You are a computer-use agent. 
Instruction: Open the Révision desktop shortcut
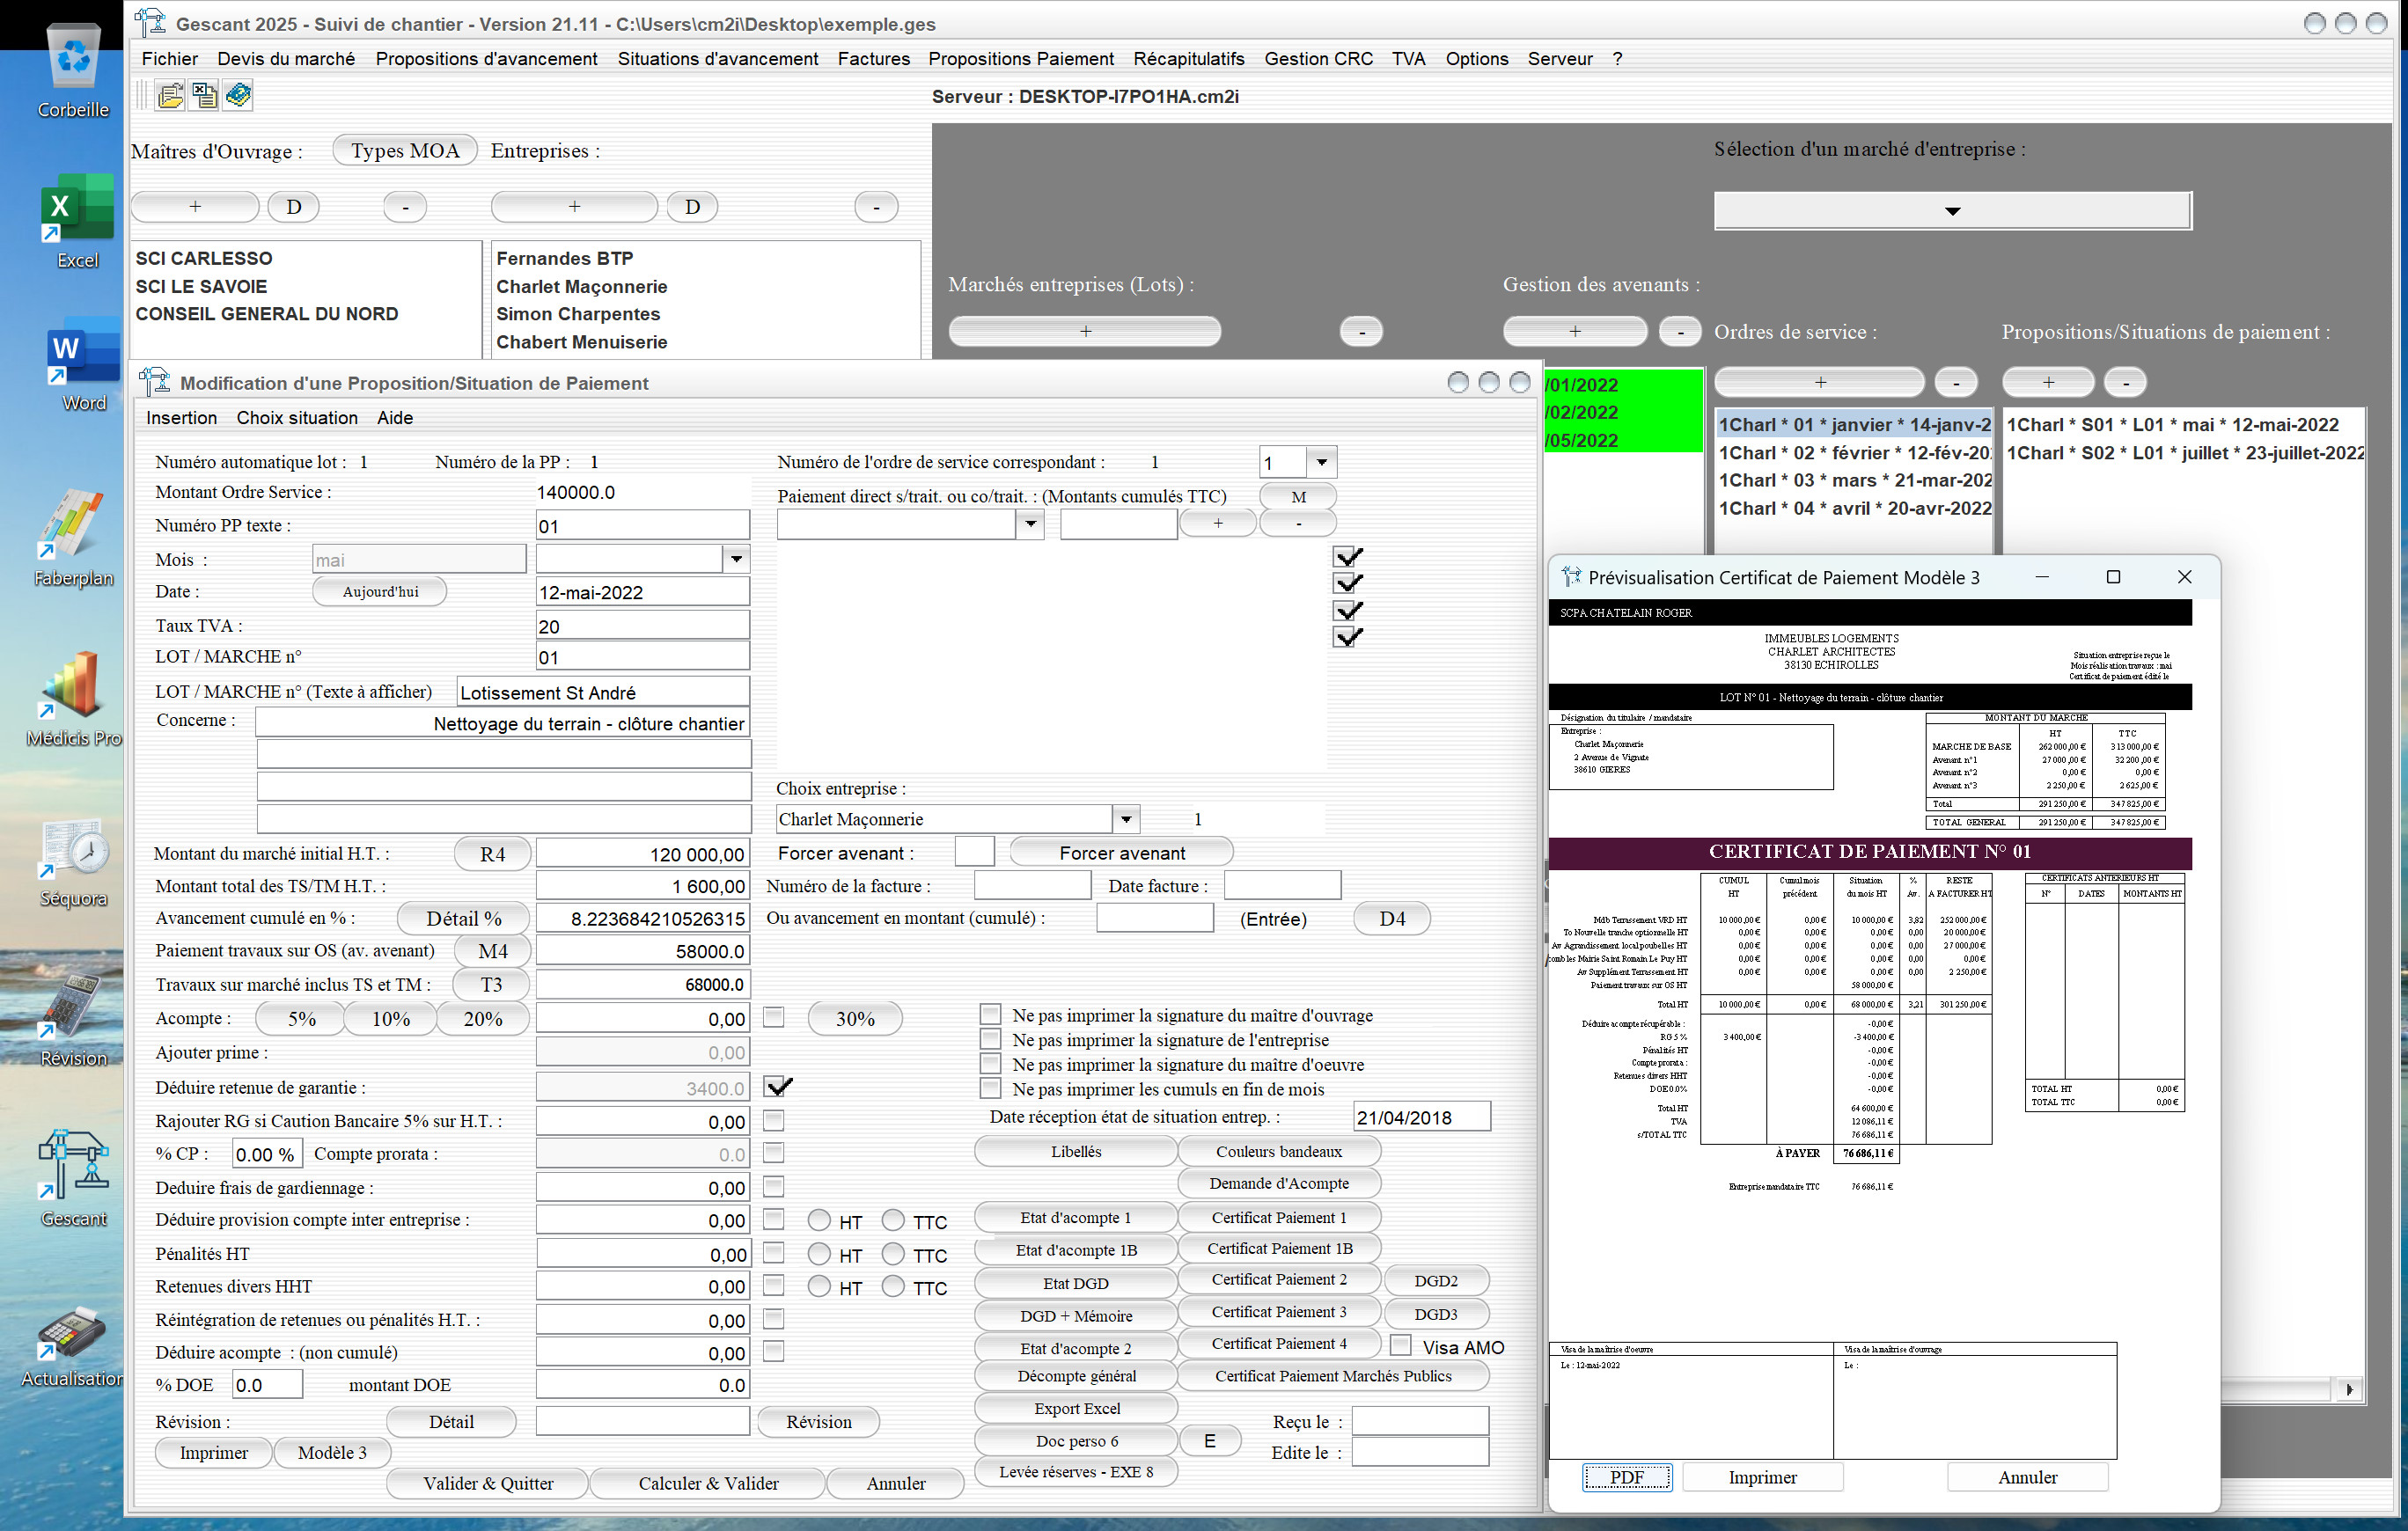pyautogui.click(x=74, y=1020)
